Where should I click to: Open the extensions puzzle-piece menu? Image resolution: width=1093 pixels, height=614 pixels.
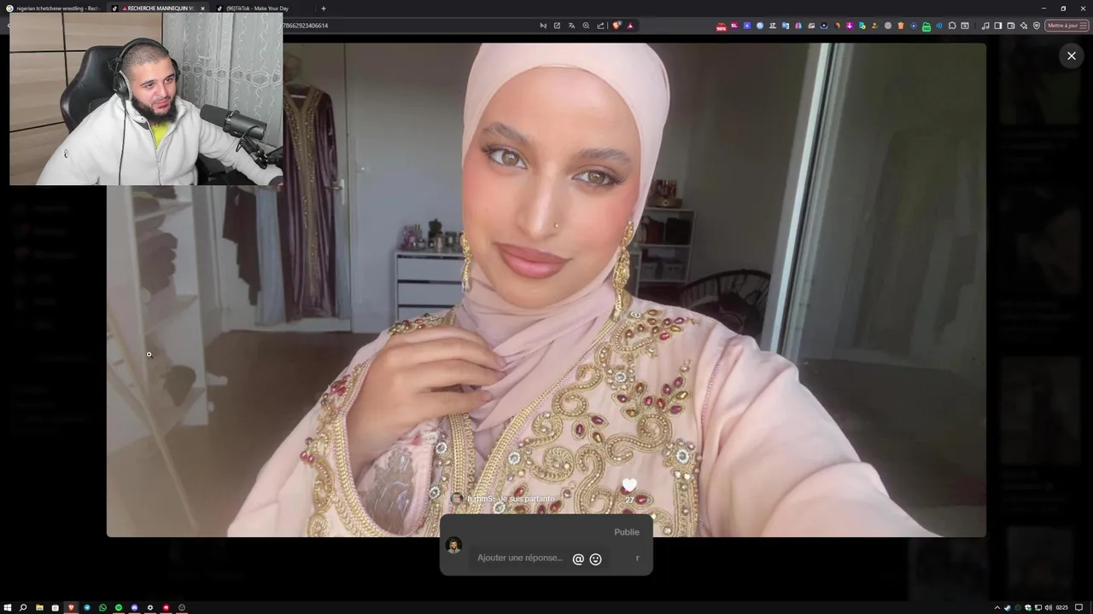tap(952, 26)
